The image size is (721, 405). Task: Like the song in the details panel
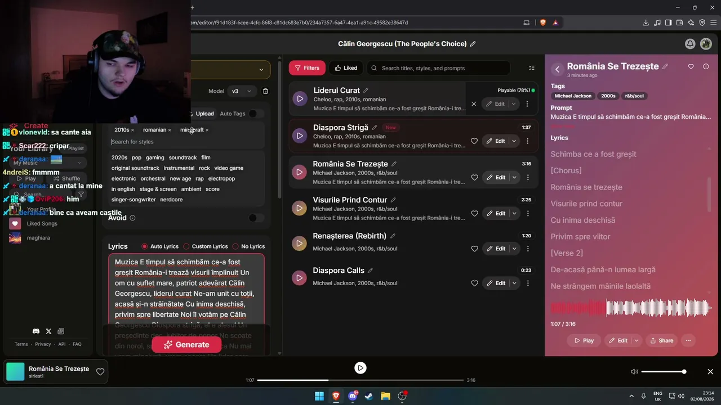click(x=691, y=66)
